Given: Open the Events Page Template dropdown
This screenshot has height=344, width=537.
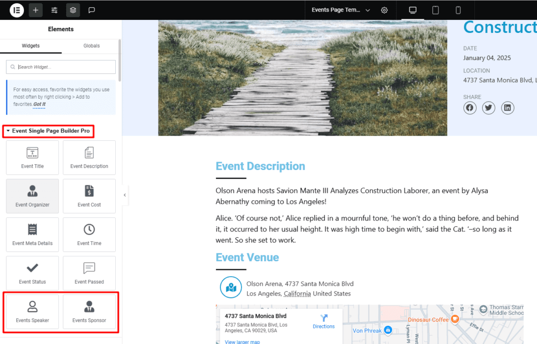Looking at the screenshot, I should (x=340, y=10).
